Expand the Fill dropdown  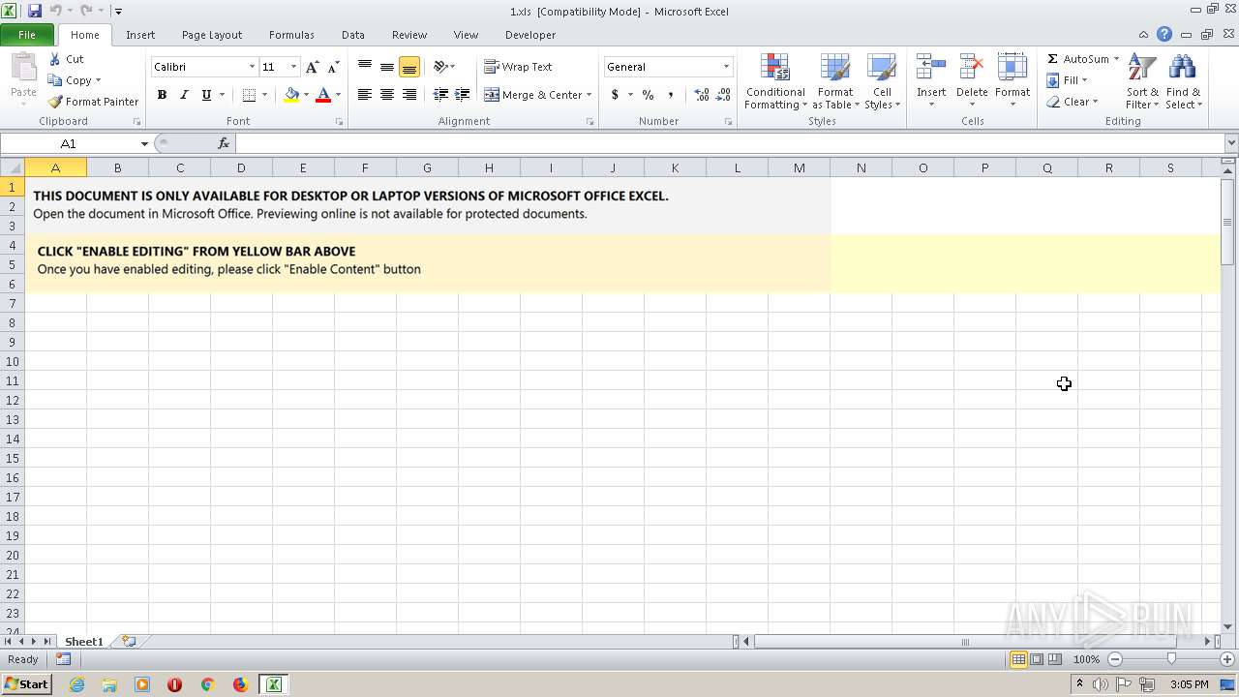pyautogui.click(x=1084, y=80)
